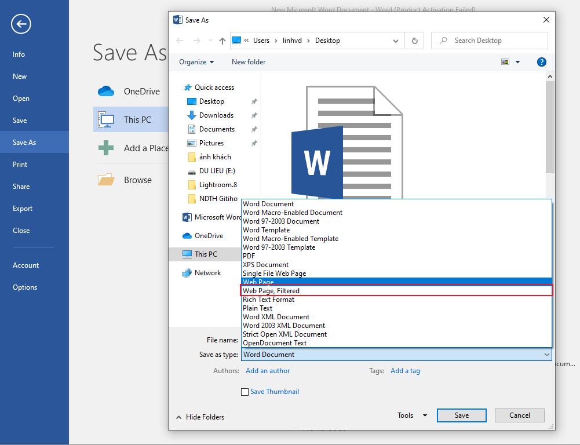The height and width of the screenshot is (445, 580).
Task: Unpin Desktop from Quick access
Action: point(253,101)
